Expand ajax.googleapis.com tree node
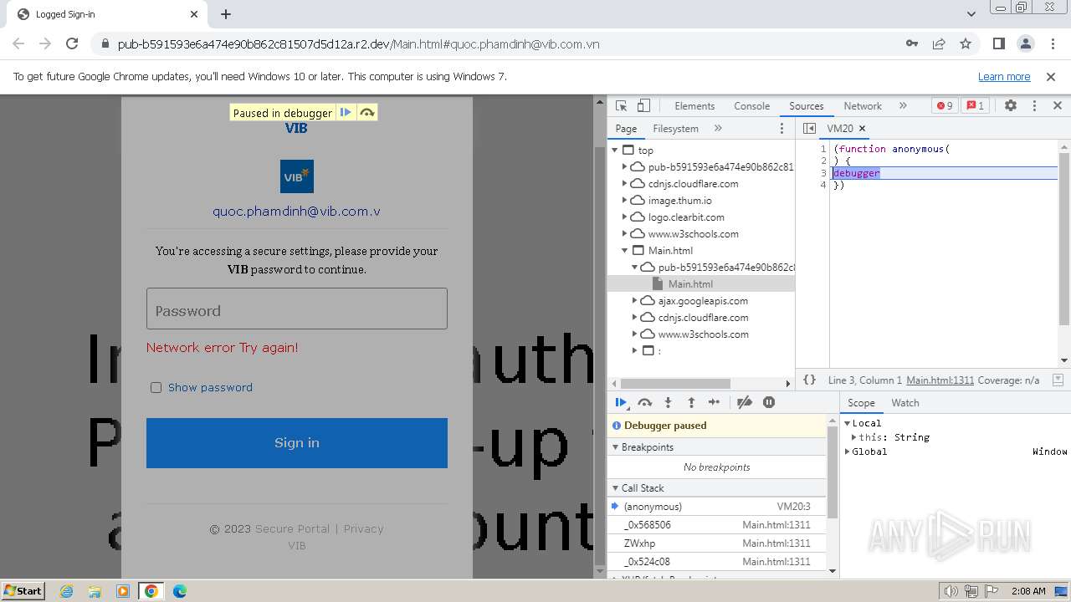Viewport: 1071px width, 602px height. pyautogui.click(x=634, y=301)
